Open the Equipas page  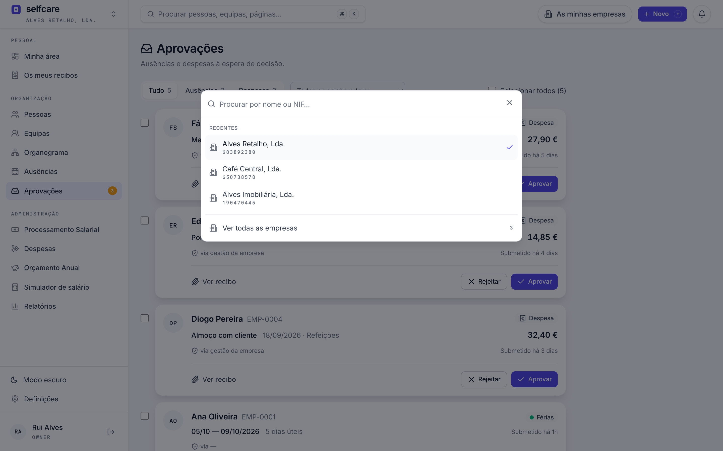tap(64, 133)
